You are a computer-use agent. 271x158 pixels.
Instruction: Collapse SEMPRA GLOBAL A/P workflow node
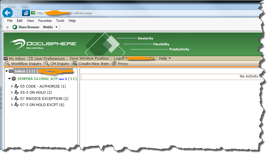point(9,79)
